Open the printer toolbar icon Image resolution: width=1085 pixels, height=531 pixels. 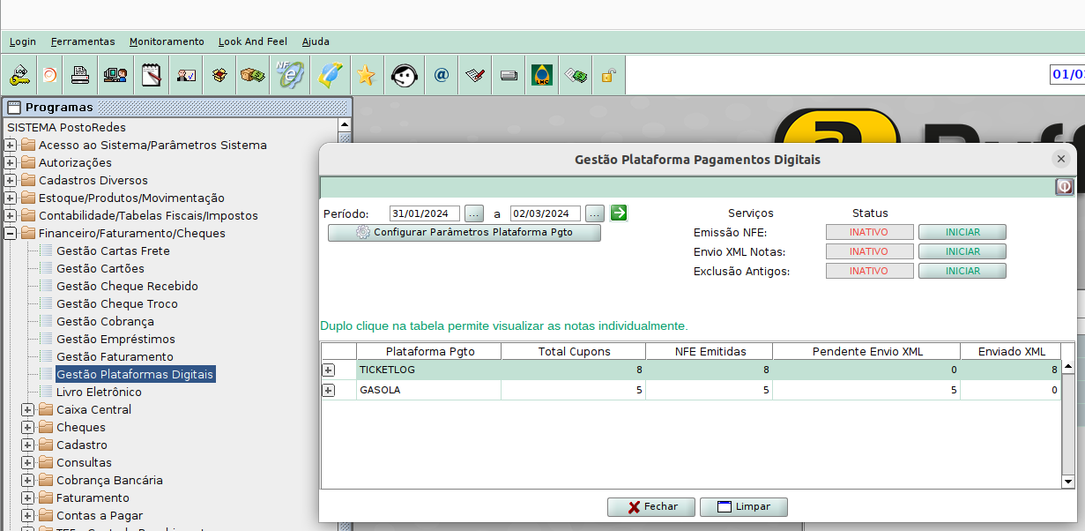tap(80, 75)
